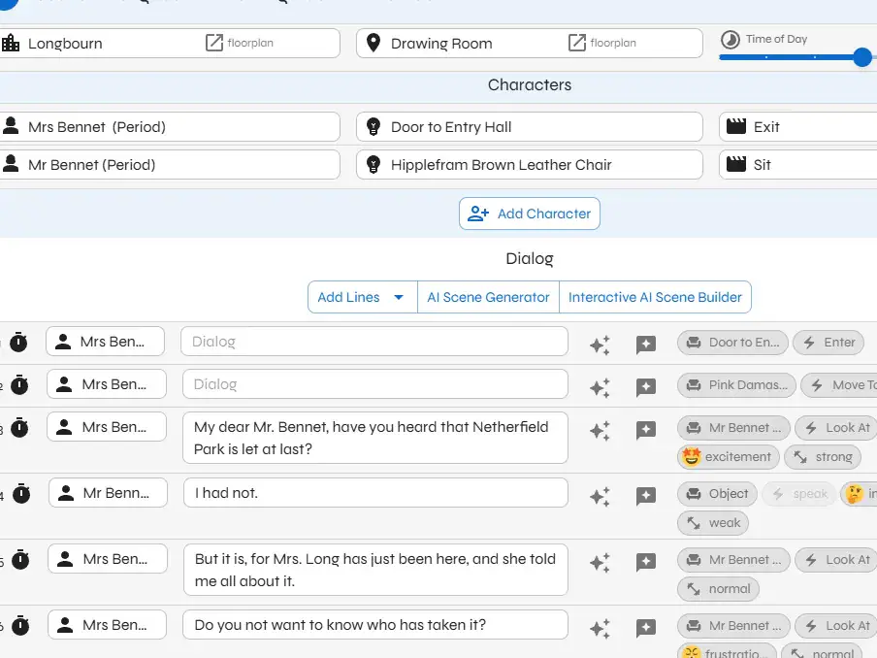Click the weak intensity chip
The height and width of the screenshot is (658, 877).
point(713,522)
